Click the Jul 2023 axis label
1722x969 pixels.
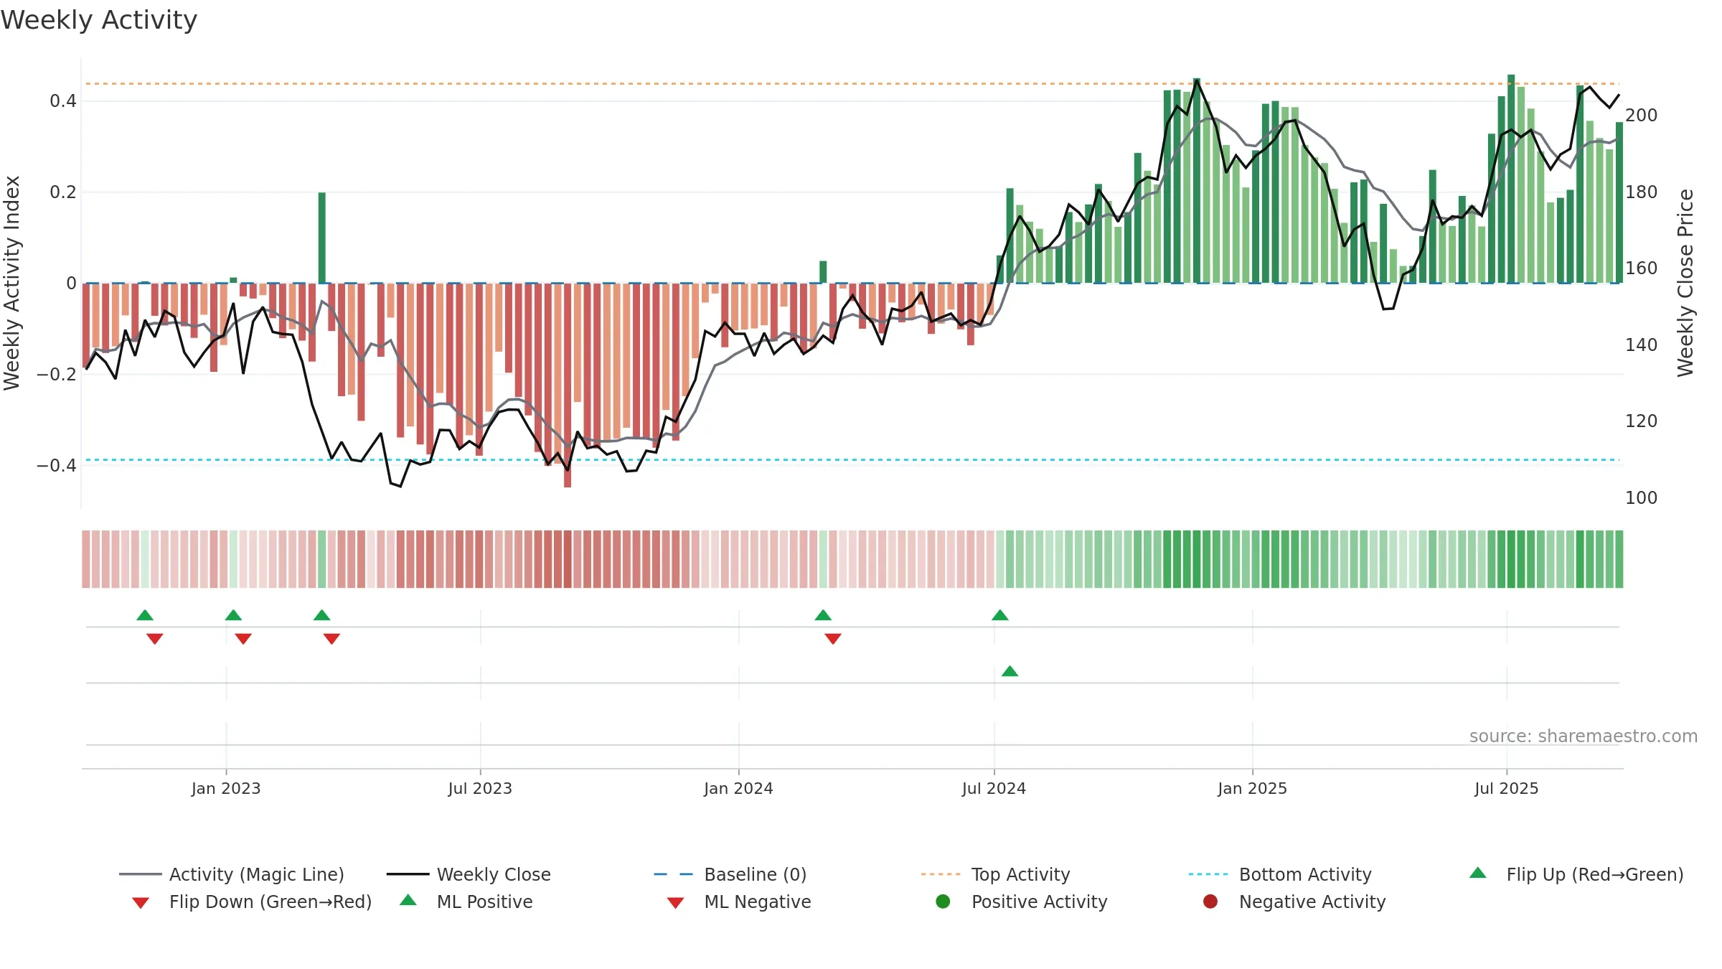pyautogui.click(x=480, y=789)
